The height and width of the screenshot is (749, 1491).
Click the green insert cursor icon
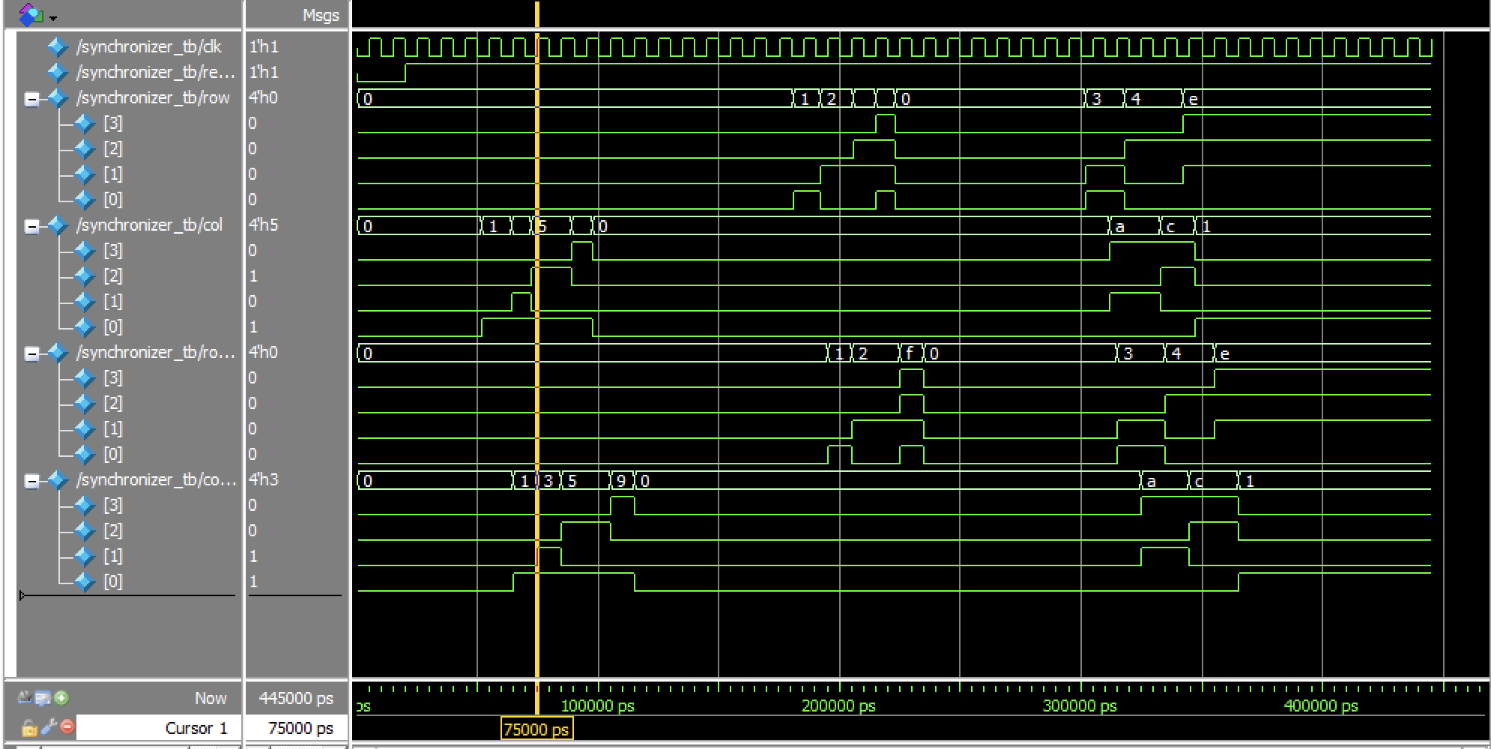tap(61, 698)
